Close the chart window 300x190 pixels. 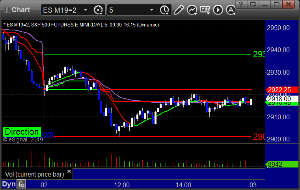[x=289, y=4]
